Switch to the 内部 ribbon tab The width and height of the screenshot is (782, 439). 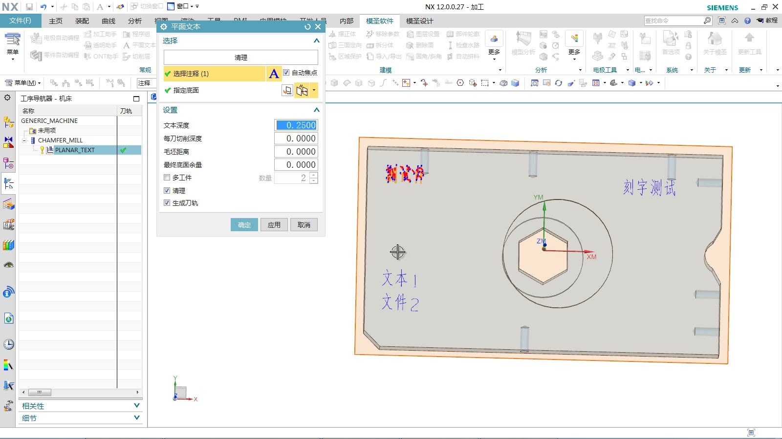[x=347, y=21]
